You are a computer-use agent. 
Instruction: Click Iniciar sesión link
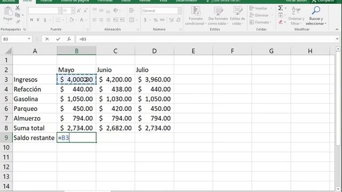296,1
